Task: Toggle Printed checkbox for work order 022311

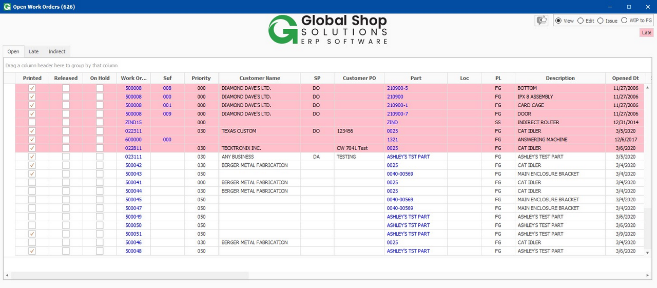Action: (x=32, y=131)
